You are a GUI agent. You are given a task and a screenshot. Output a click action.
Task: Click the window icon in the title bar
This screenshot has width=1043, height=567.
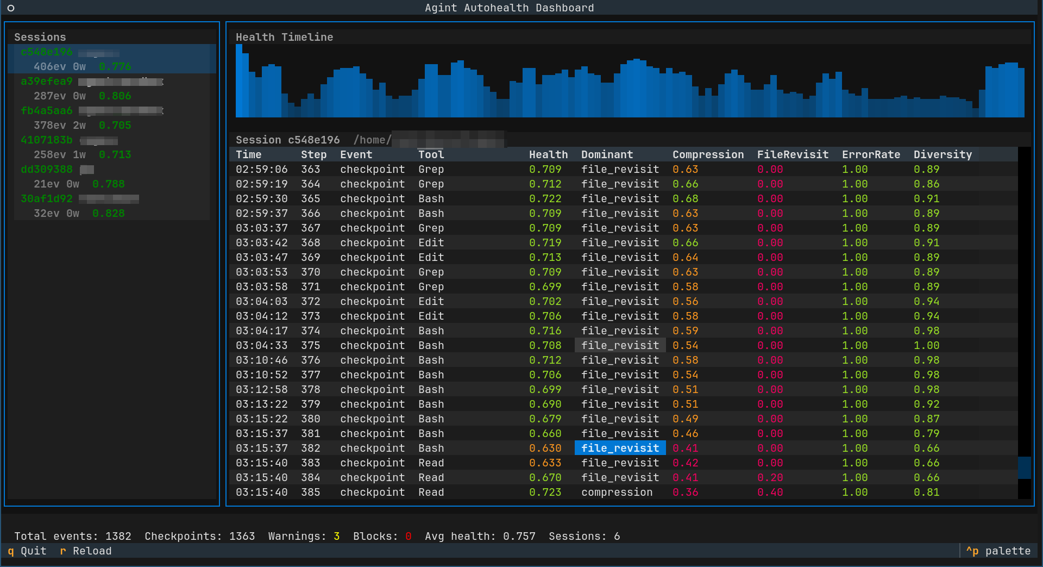[x=10, y=8]
